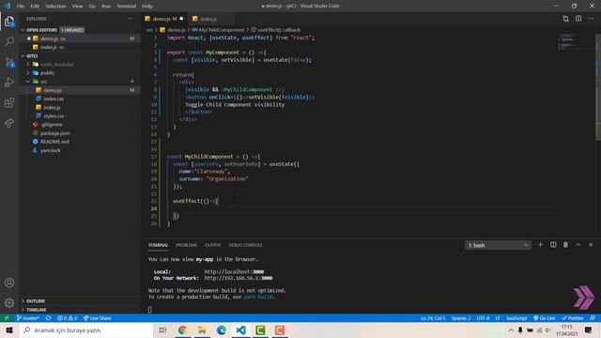The width and height of the screenshot is (601, 338).
Task: Switch to the Output panel tab
Action: 213,245
